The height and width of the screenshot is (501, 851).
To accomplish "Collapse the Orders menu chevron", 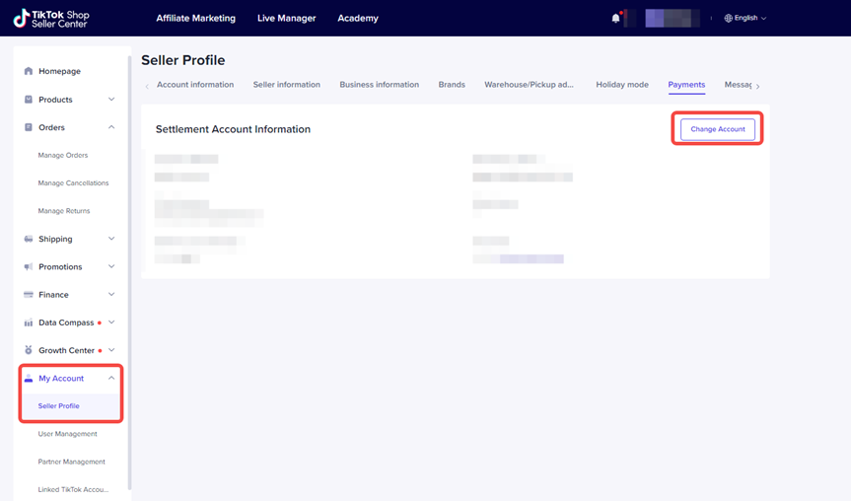I will (111, 127).
